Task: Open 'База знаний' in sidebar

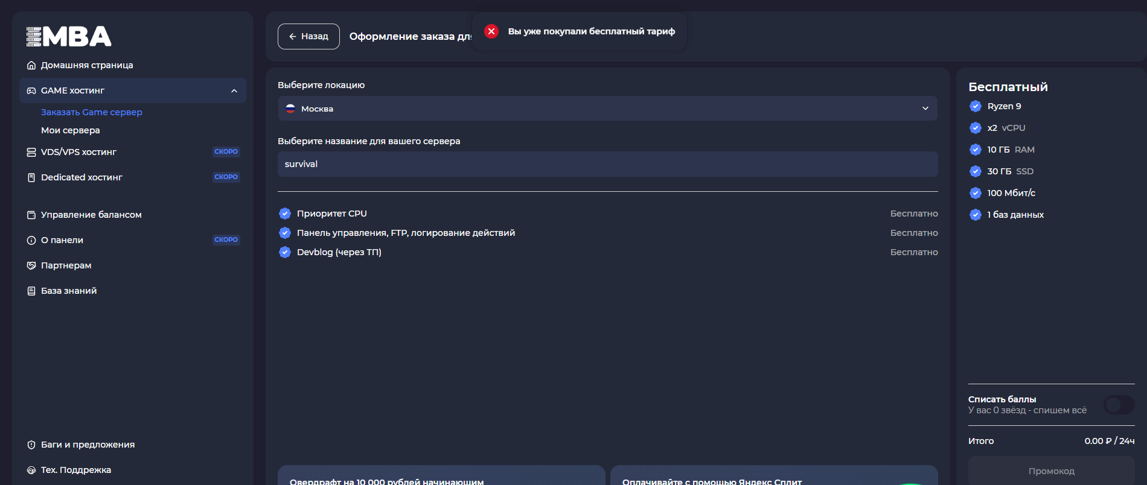Action: tap(69, 291)
